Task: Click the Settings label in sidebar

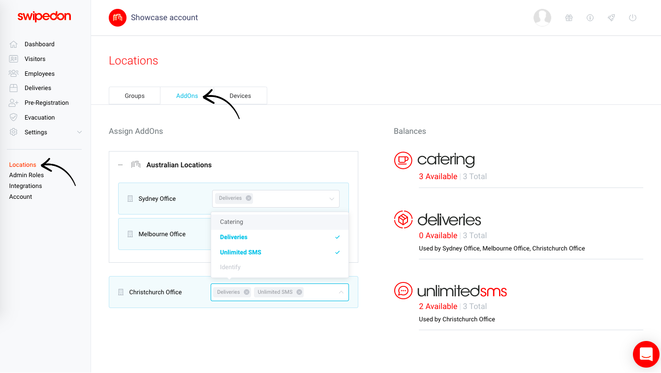Action: [x=36, y=132]
